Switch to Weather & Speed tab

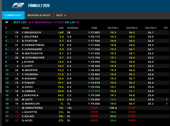(x=39, y=15)
